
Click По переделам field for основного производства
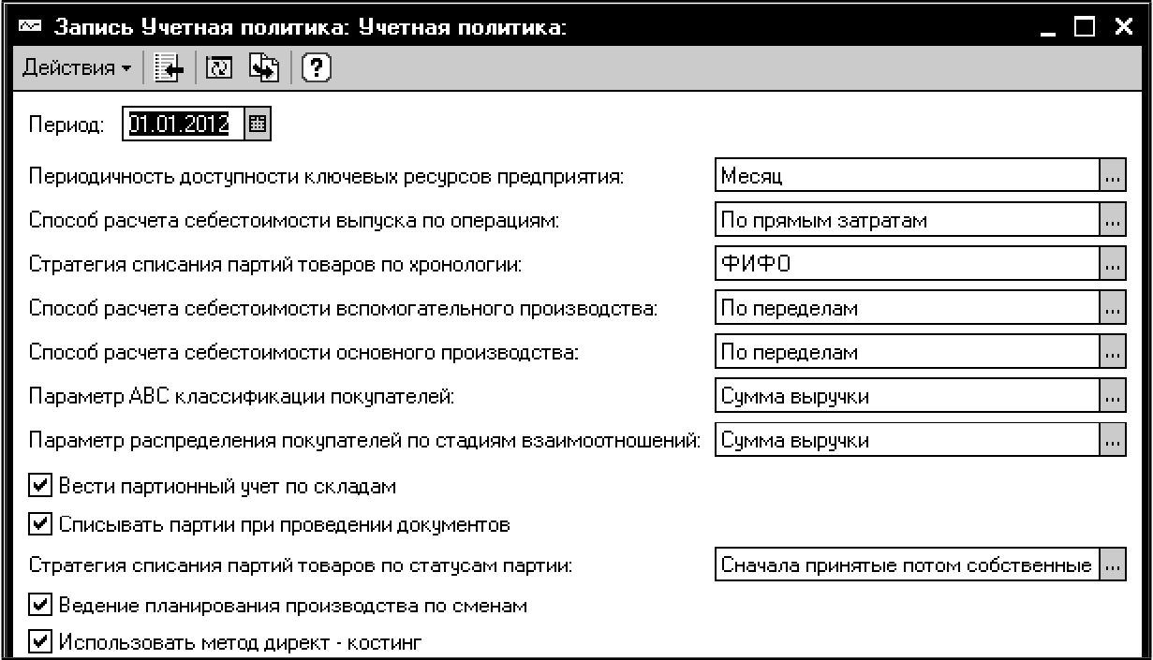point(906,352)
